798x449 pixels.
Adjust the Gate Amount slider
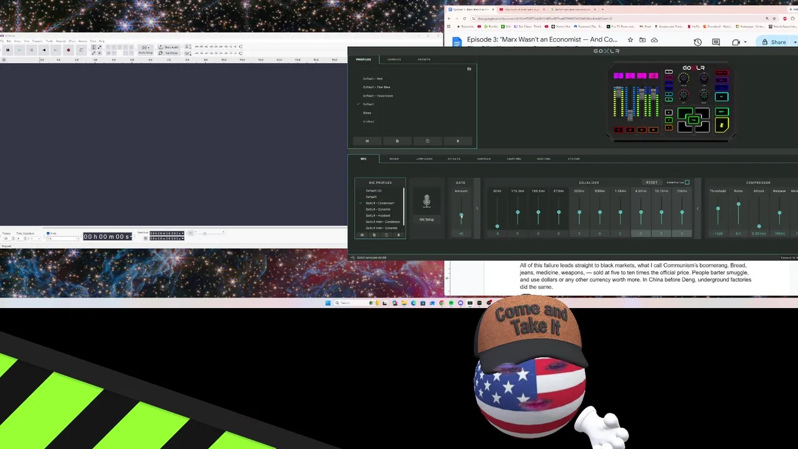click(461, 216)
